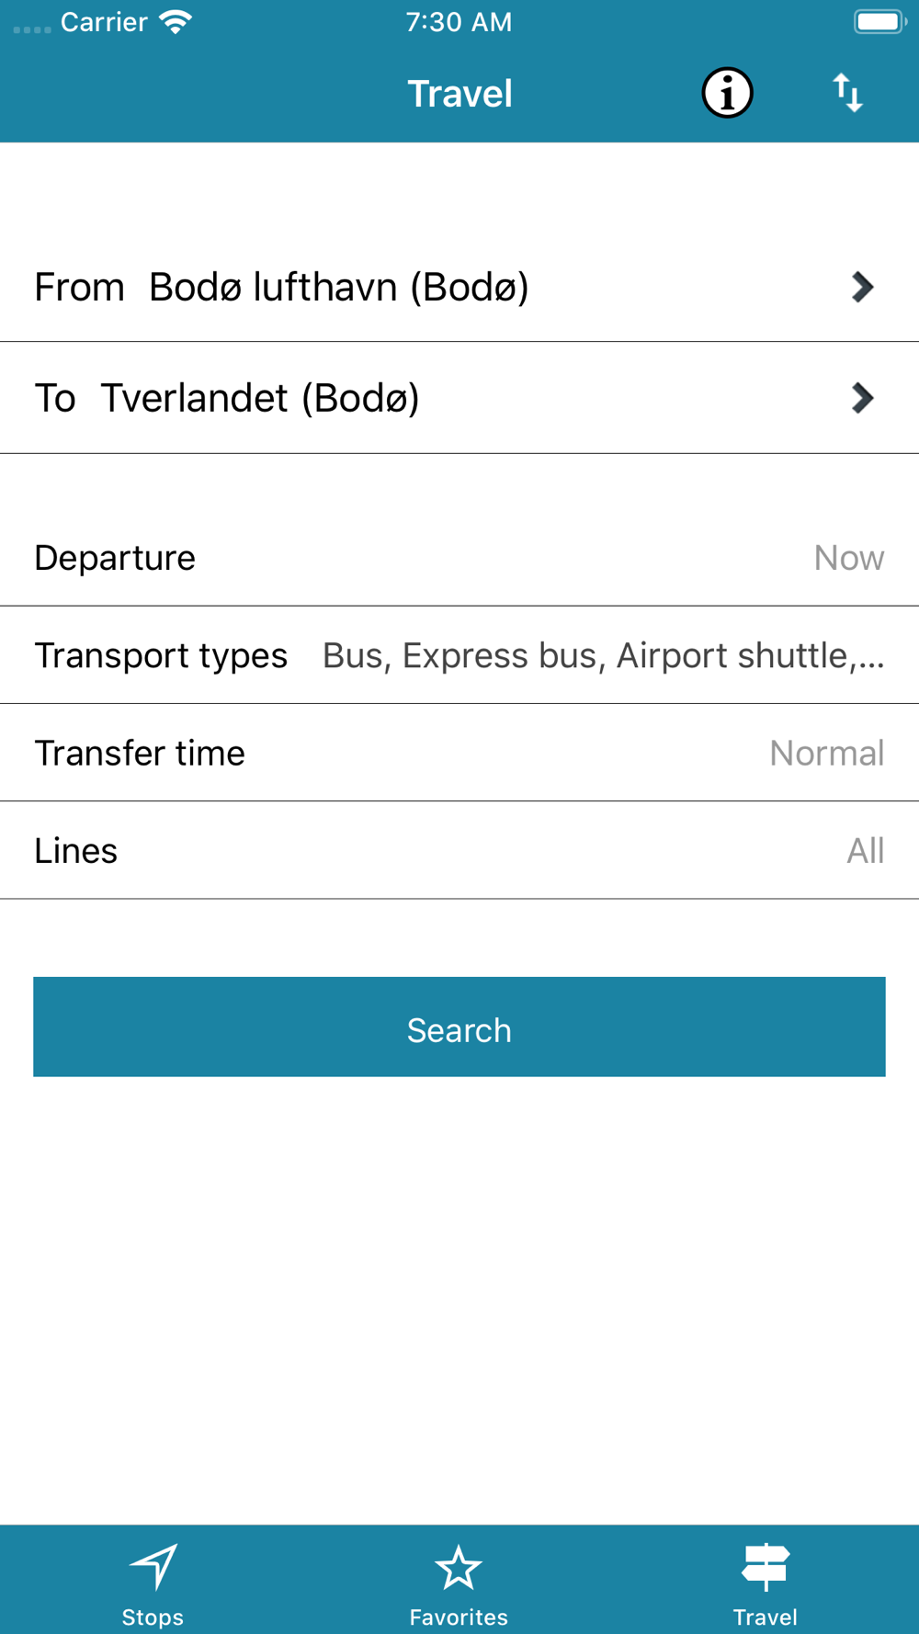
Task: Select the Stops tab label
Action: [153, 1617]
